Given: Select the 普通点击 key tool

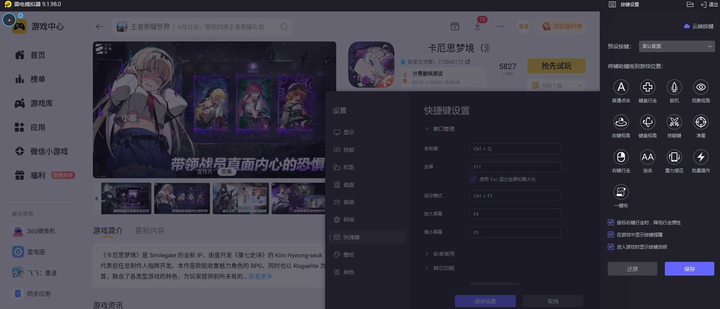Looking at the screenshot, I should [x=621, y=87].
